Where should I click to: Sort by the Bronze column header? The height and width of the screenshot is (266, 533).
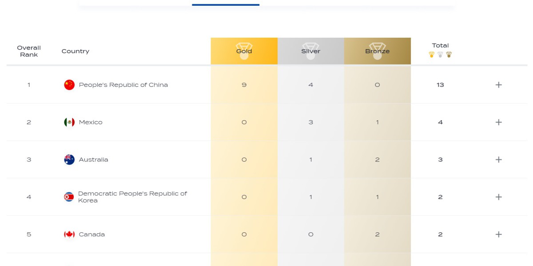point(377,51)
